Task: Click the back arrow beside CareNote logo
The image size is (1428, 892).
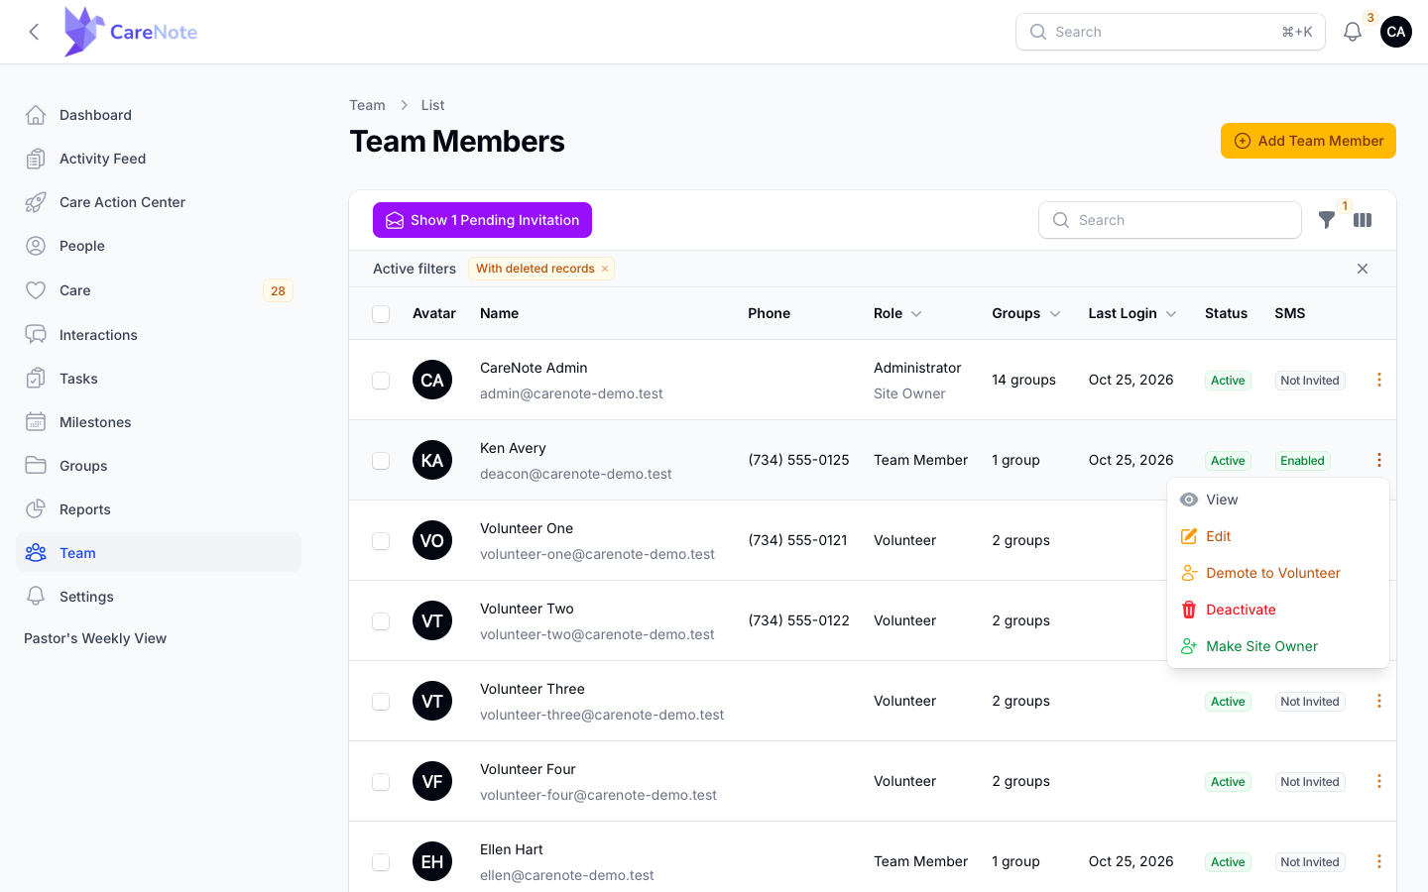Action: click(x=34, y=32)
